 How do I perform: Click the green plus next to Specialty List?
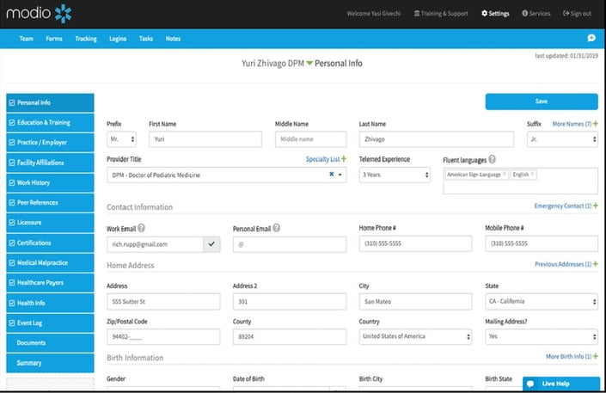[344, 158]
